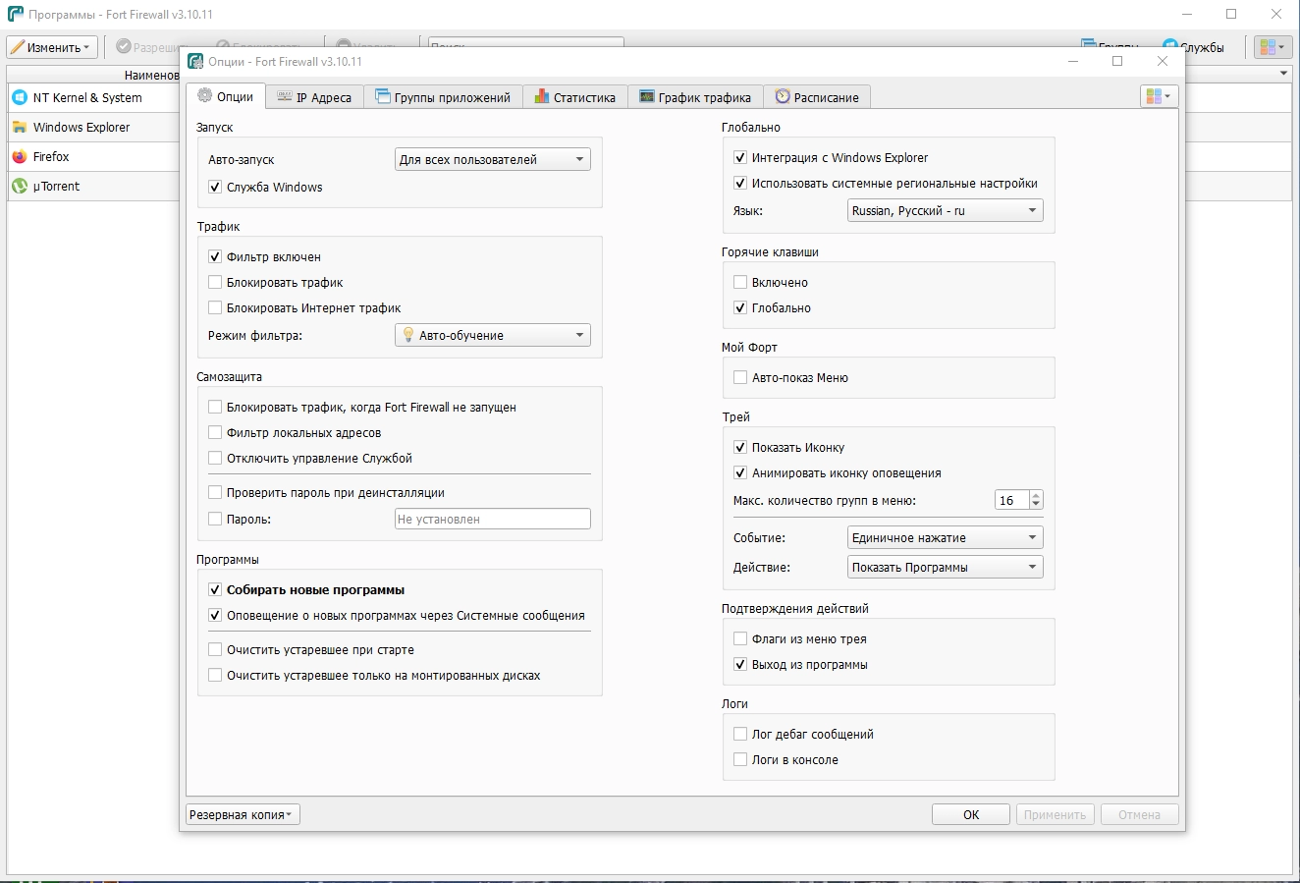Expand the Авто-запуск dropdown

click(492, 160)
